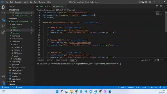Open the Selection menu
This screenshot has width=167, height=94.
(x=19, y=2)
